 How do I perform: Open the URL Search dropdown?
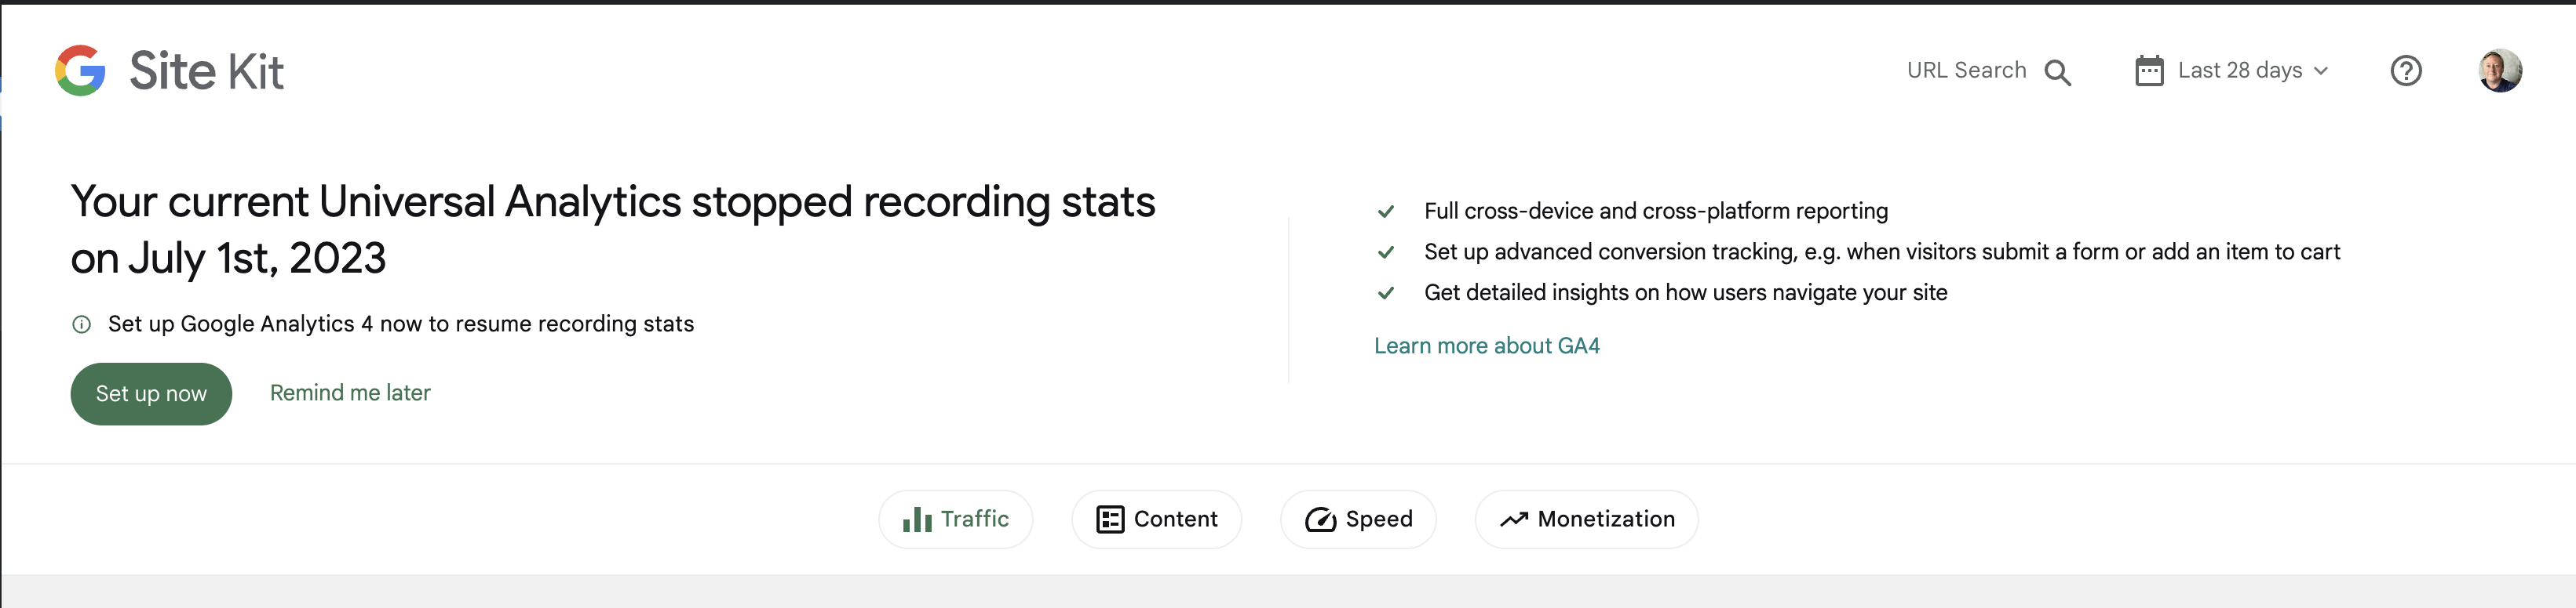tap(1988, 71)
